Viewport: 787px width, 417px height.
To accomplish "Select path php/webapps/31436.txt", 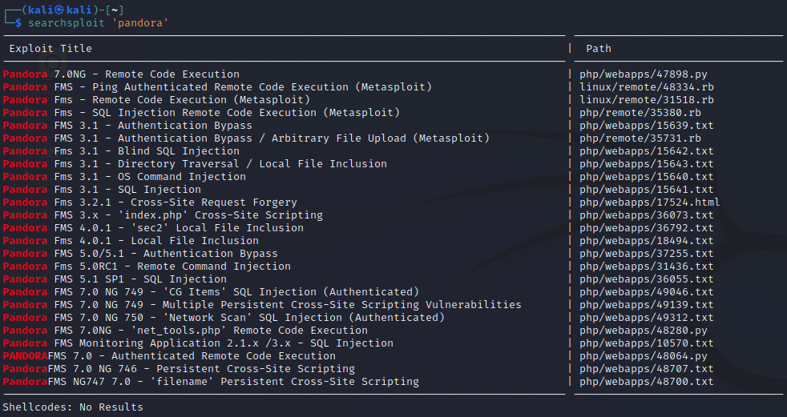I will point(647,267).
